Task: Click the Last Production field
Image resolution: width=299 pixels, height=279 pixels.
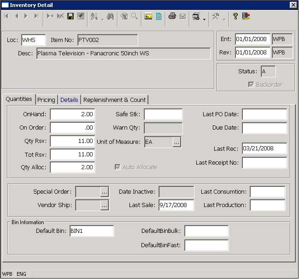Action: pos(268,205)
